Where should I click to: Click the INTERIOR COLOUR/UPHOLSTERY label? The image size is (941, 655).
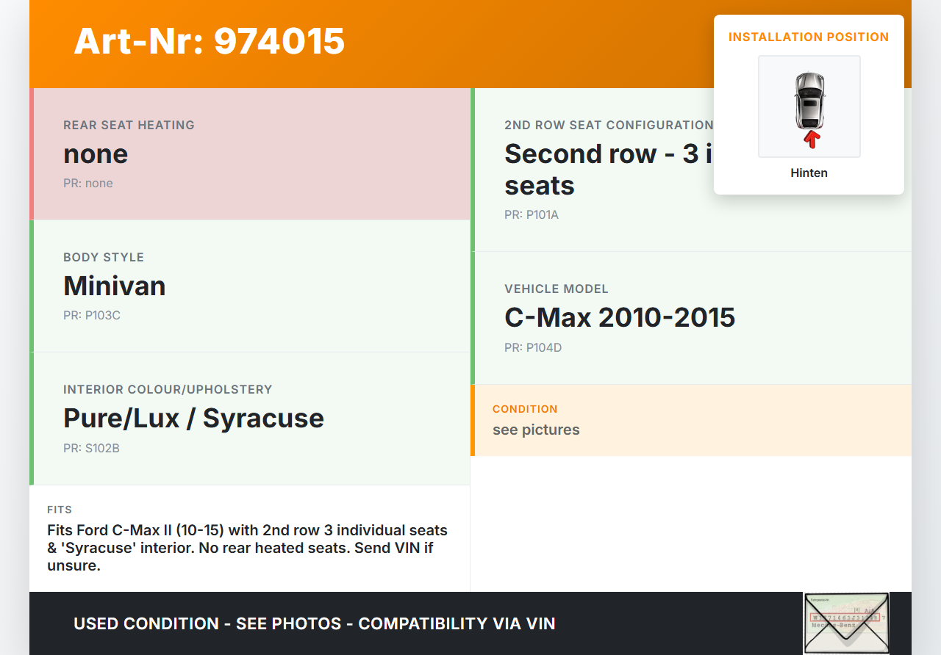click(x=168, y=389)
